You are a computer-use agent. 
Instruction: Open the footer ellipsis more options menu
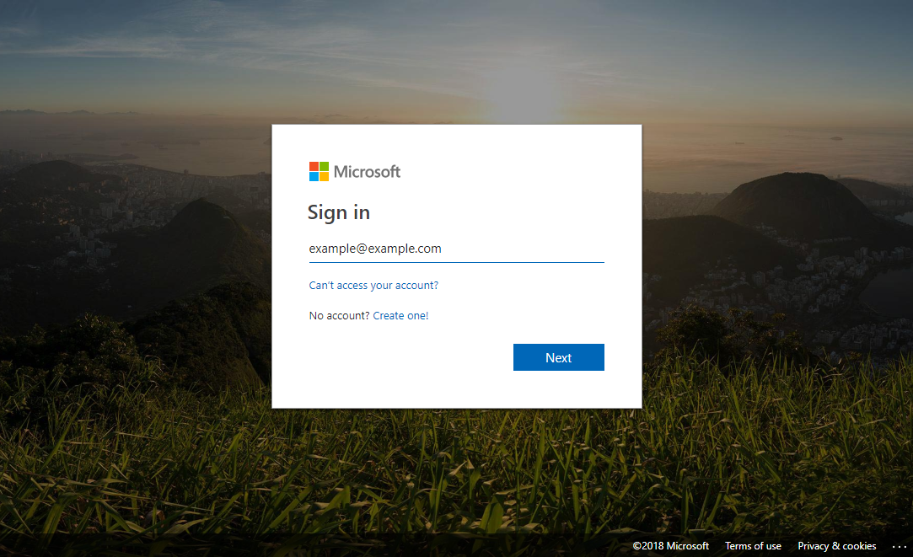coord(899,547)
